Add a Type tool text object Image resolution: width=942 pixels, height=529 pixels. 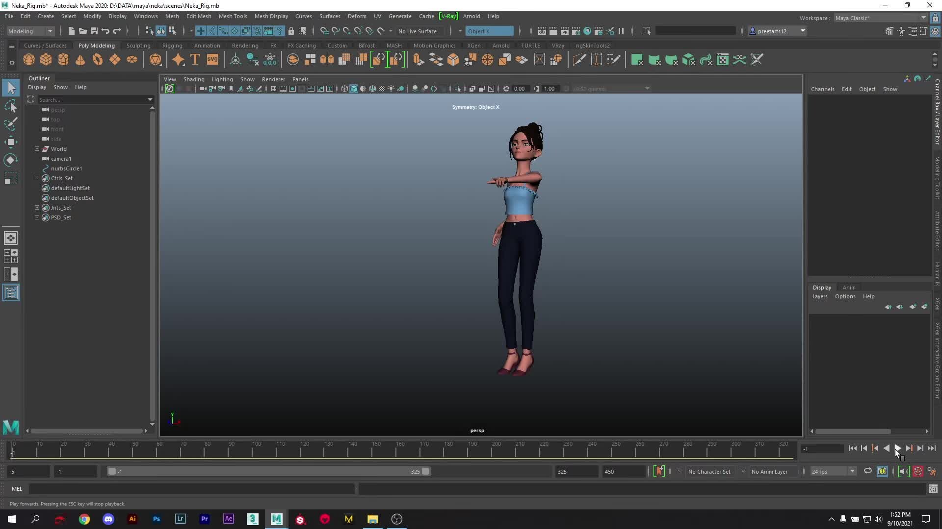click(x=195, y=59)
